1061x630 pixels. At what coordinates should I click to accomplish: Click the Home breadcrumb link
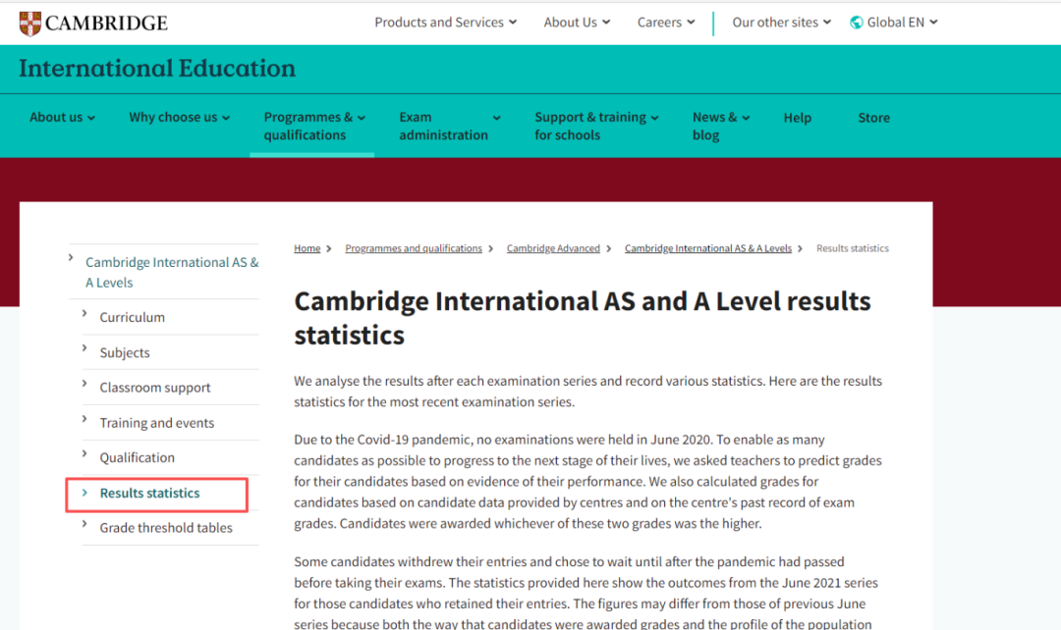click(307, 248)
